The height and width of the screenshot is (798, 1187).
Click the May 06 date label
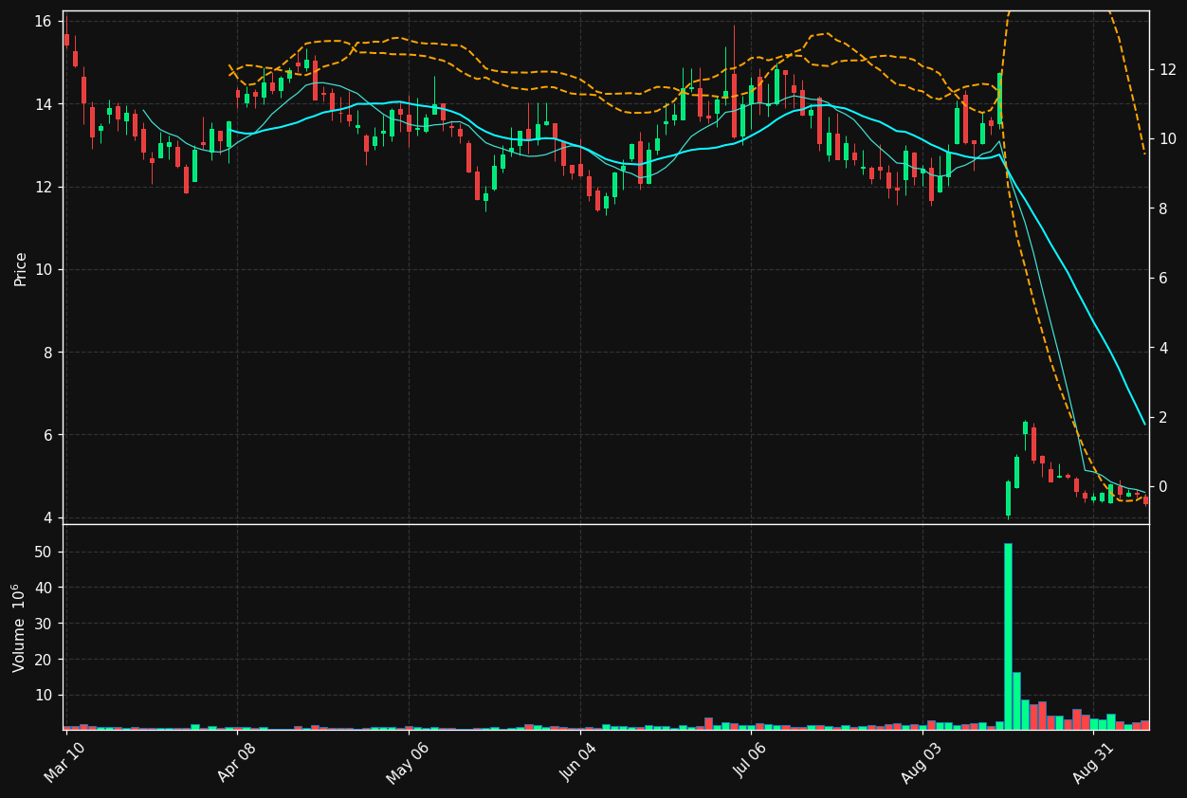tap(408, 762)
